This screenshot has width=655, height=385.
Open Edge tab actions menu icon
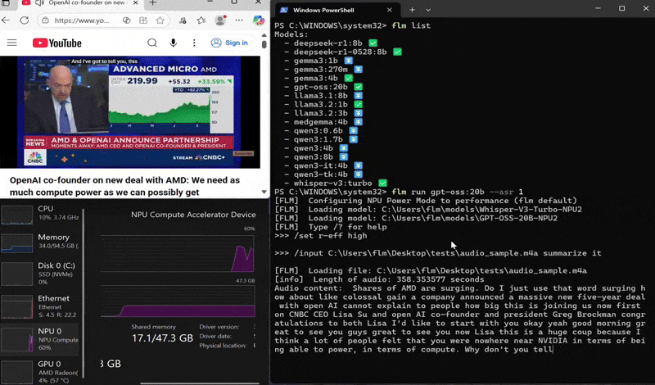tap(6, 2)
